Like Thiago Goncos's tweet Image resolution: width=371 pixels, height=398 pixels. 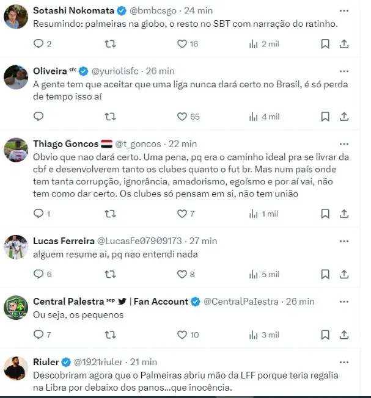[182, 213]
